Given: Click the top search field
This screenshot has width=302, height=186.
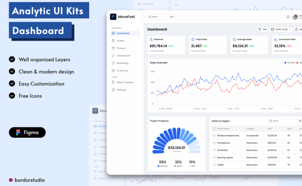Looking at the screenshot, I should 162,17.
